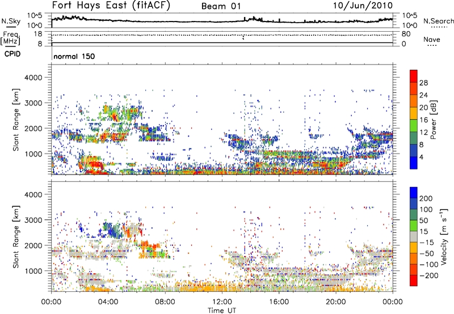Click the Power panel 'Slant Range [km]' label
This screenshot has height=314, width=454.
[16, 120]
